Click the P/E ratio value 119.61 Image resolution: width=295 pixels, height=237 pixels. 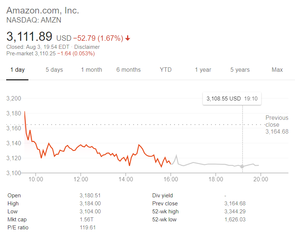click(x=87, y=228)
